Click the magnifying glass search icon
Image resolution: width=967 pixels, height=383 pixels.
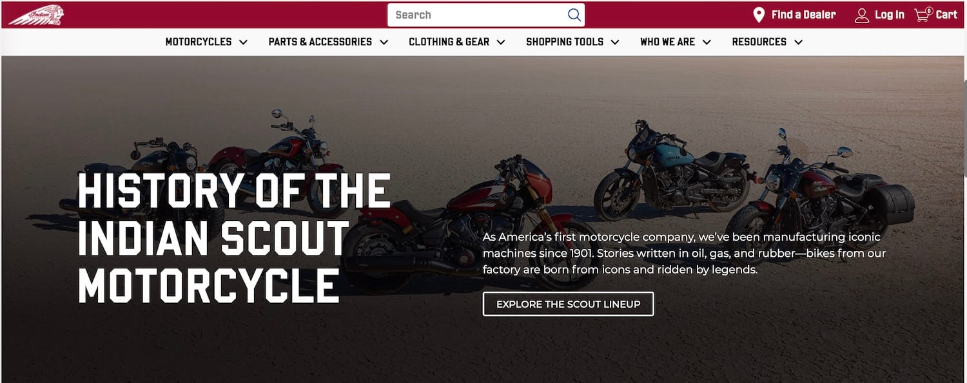point(574,15)
